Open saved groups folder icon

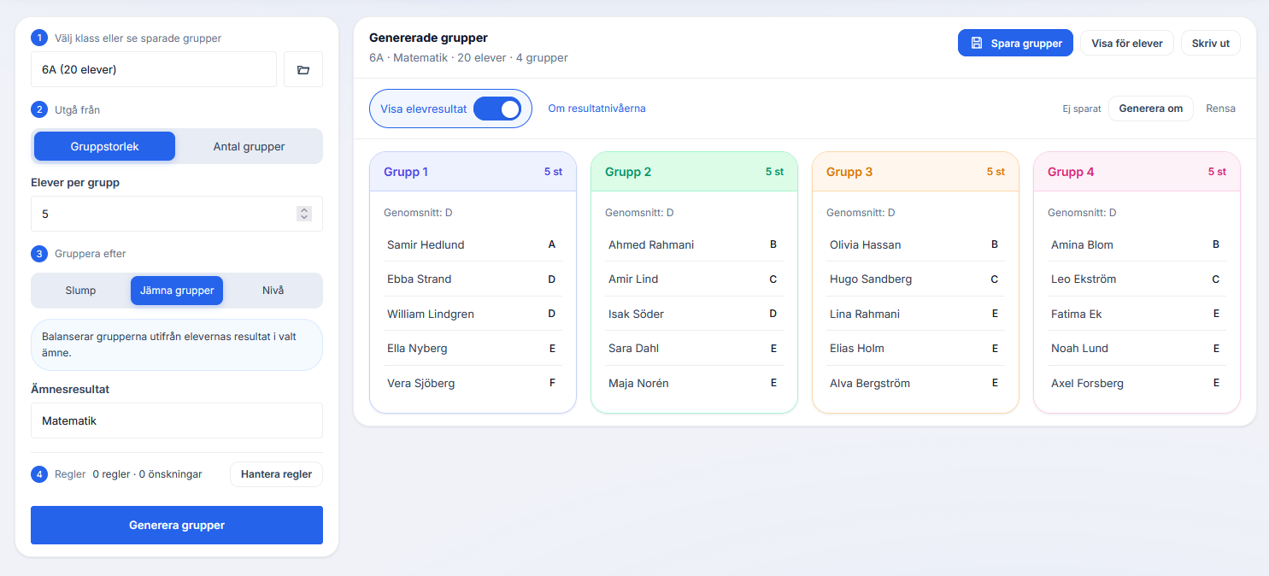(x=303, y=69)
